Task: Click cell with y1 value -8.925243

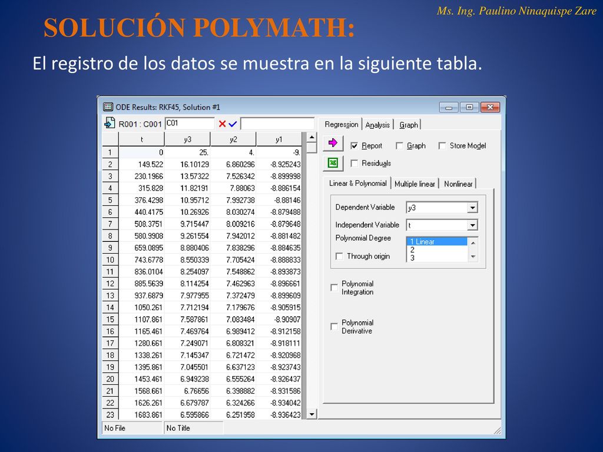Action: pyautogui.click(x=279, y=164)
